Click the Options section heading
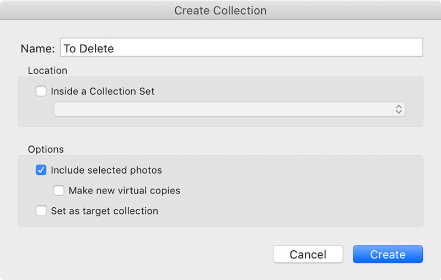The height and width of the screenshot is (280, 441). click(46, 149)
